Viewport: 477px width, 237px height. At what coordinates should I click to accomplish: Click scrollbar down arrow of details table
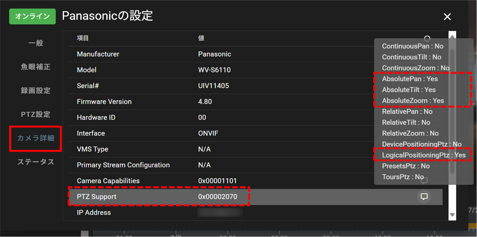452,215
